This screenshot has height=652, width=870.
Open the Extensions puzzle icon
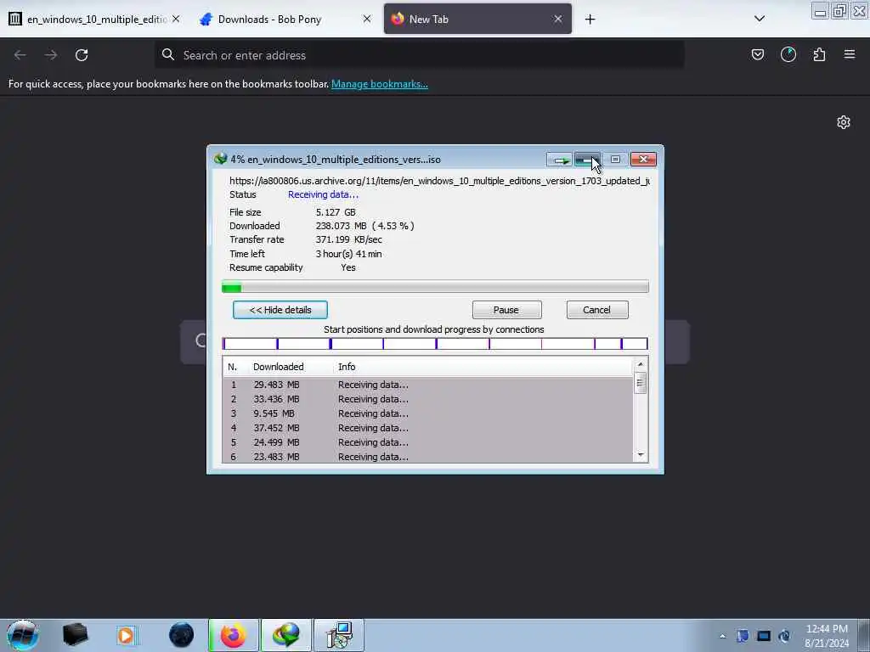click(x=819, y=54)
